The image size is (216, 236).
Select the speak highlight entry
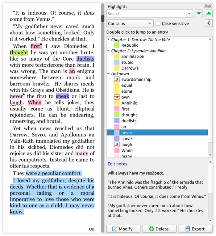[x=127, y=138]
